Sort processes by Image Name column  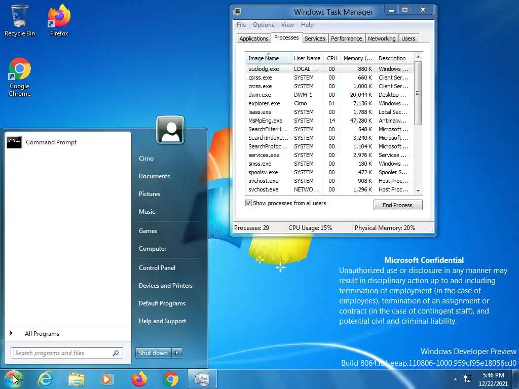point(269,58)
